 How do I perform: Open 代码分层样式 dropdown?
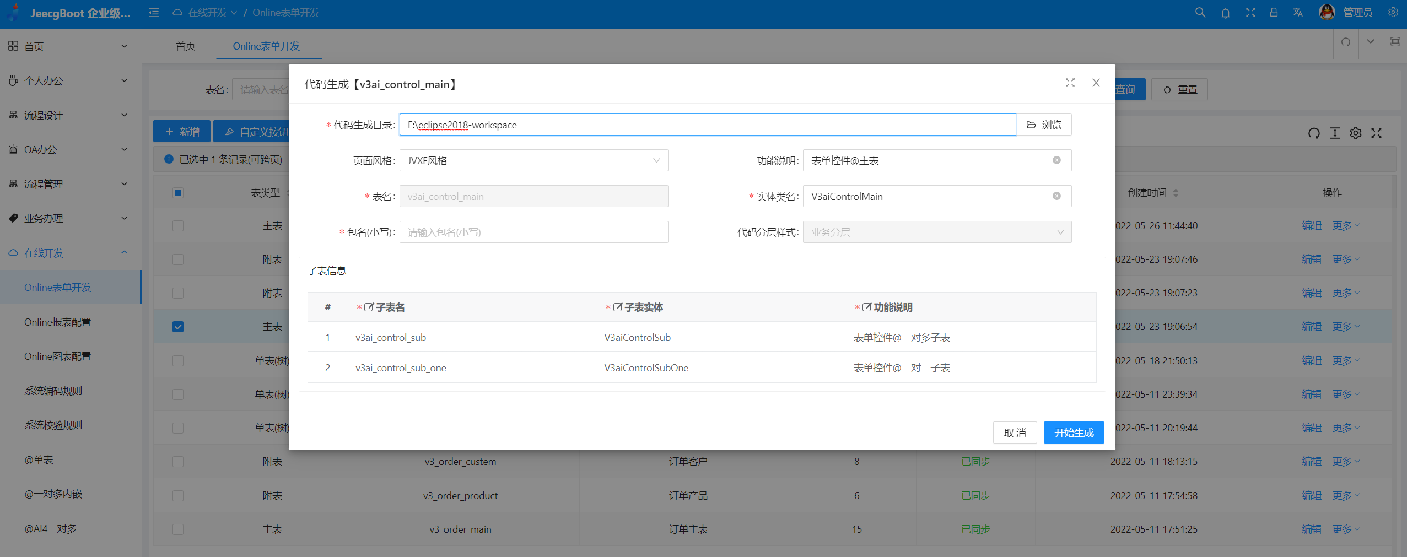coord(937,232)
